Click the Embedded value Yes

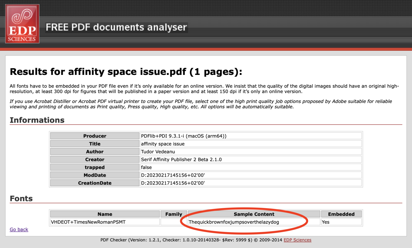pos(326,222)
